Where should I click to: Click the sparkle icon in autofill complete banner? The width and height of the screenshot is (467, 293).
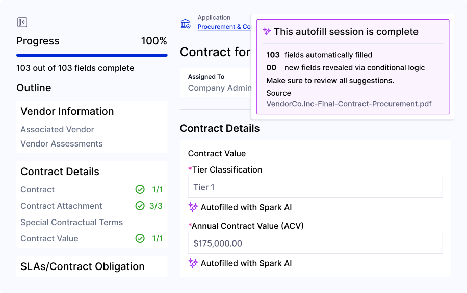[267, 31]
